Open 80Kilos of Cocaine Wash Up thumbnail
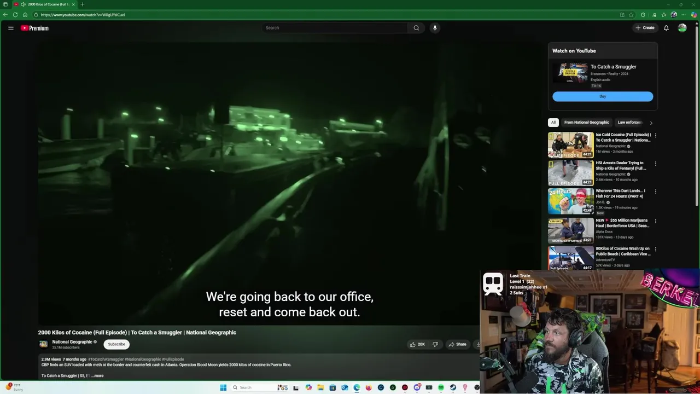The height and width of the screenshot is (394, 700). (x=570, y=258)
